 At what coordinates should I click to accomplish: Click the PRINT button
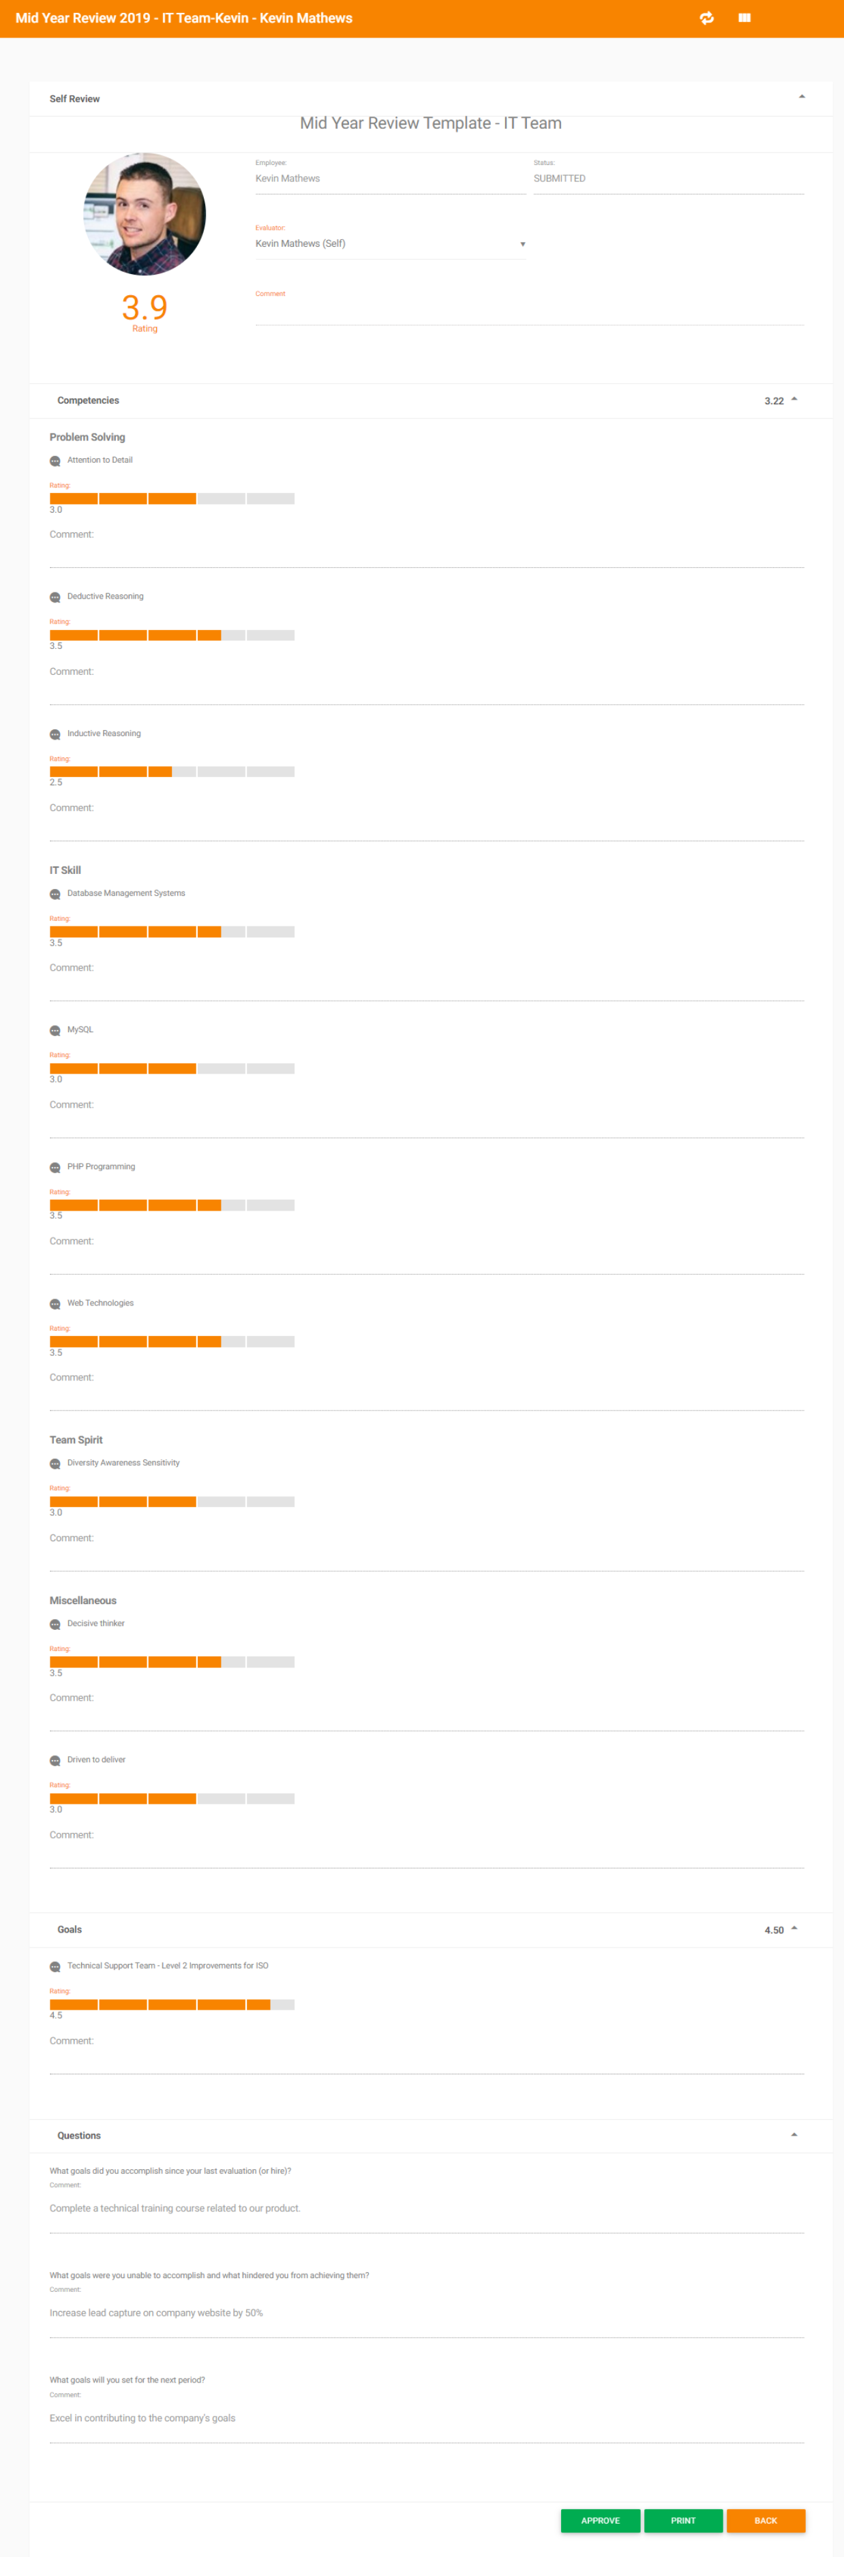click(x=683, y=2520)
